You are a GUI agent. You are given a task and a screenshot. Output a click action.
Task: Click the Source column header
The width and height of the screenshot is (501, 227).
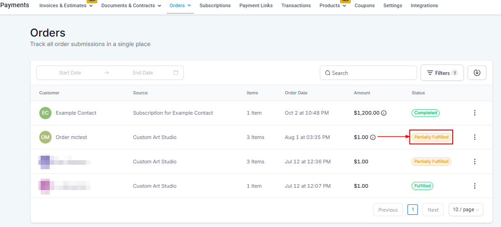(140, 93)
